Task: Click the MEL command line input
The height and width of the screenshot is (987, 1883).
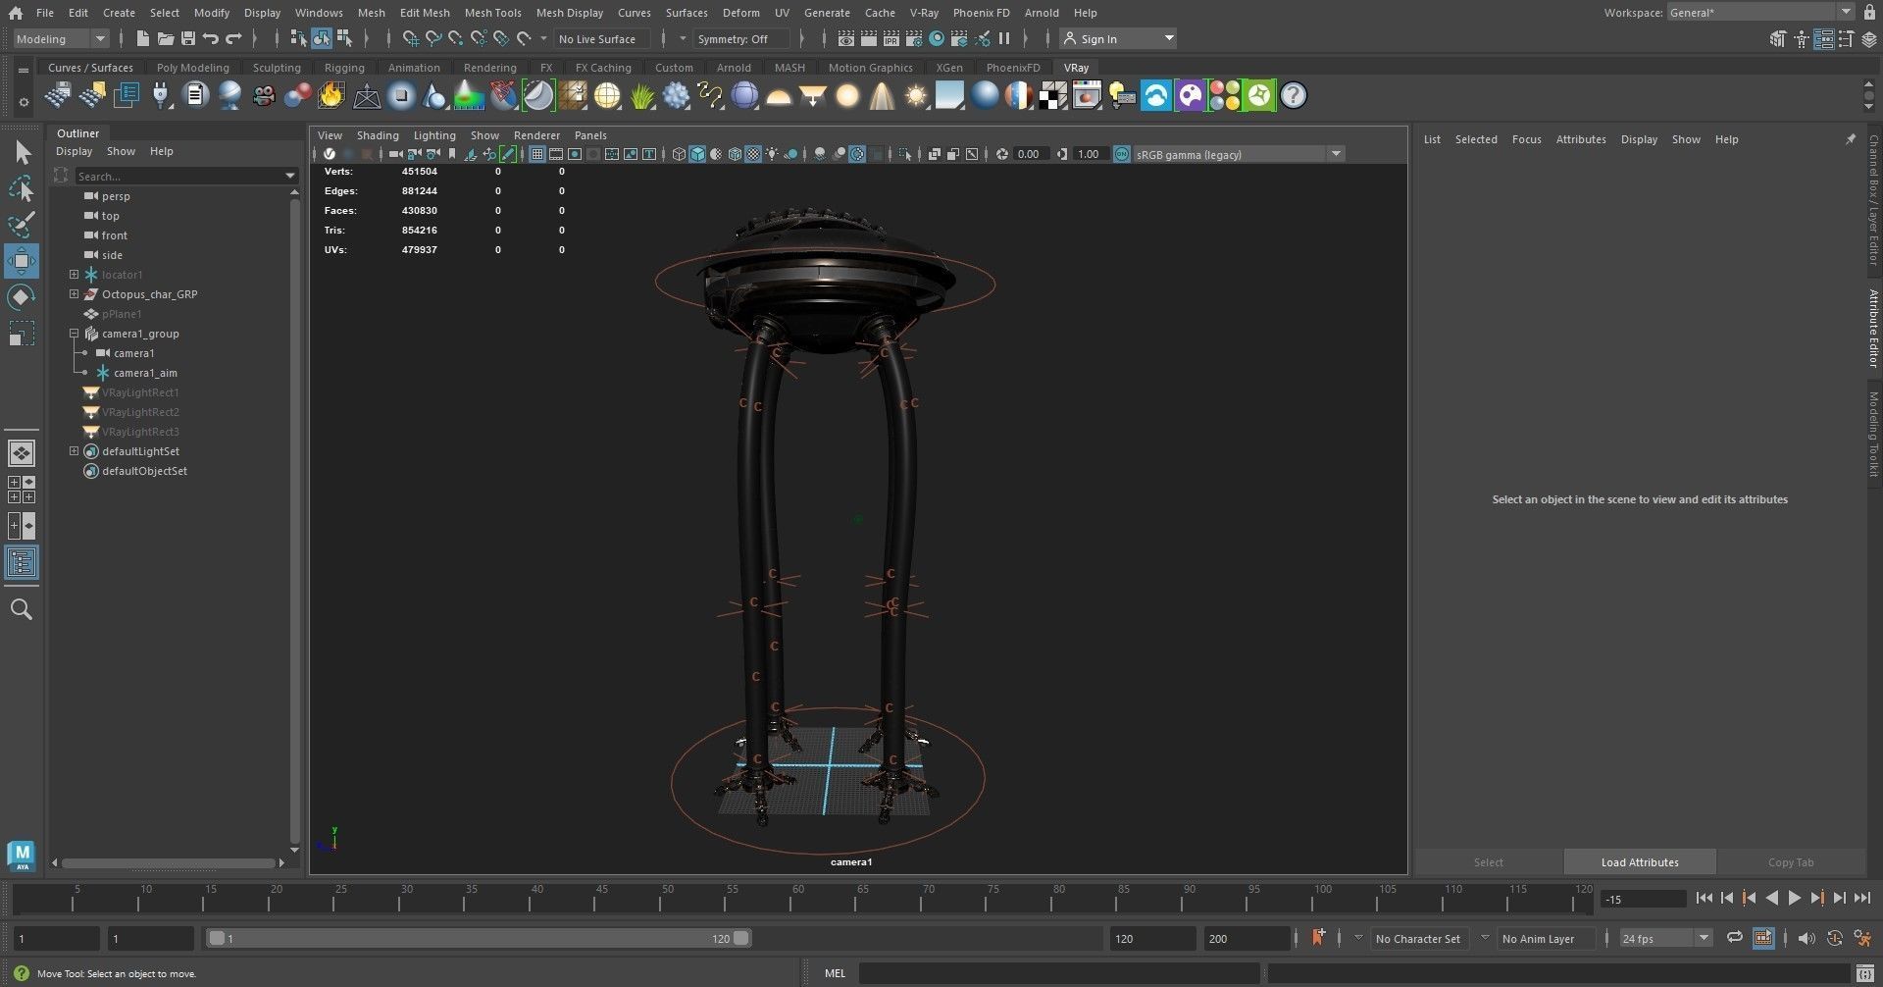Action: [1058, 973]
